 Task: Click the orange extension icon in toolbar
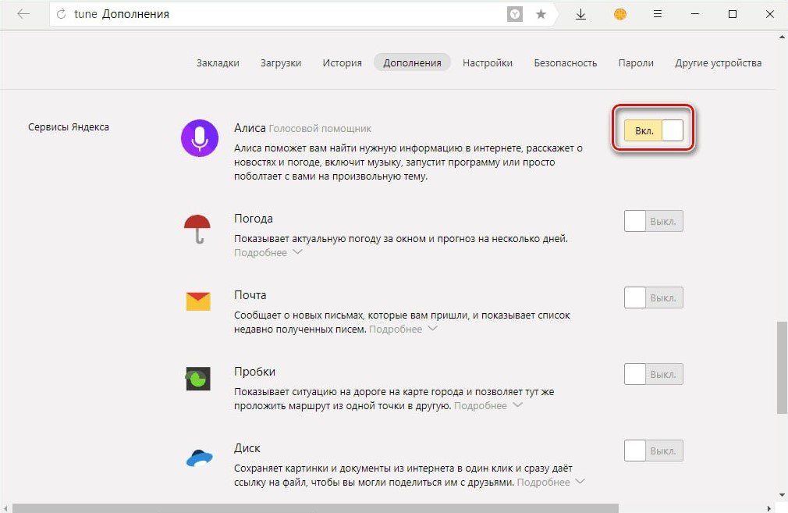pos(620,14)
